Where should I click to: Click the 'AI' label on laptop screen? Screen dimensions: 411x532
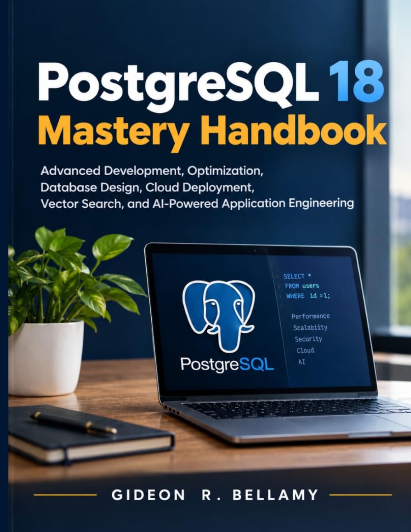click(302, 362)
